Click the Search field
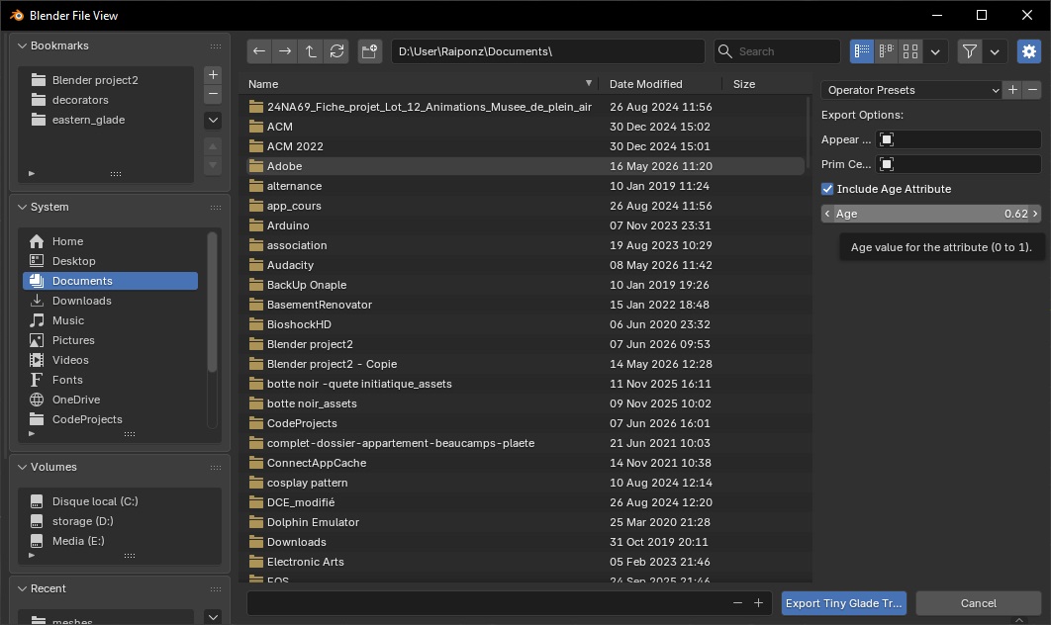This screenshot has width=1051, height=625. [777, 51]
